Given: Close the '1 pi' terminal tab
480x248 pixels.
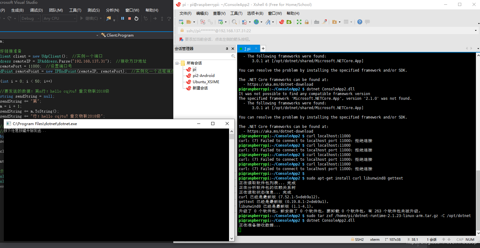Looking at the screenshot, I should (x=256, y=48).
